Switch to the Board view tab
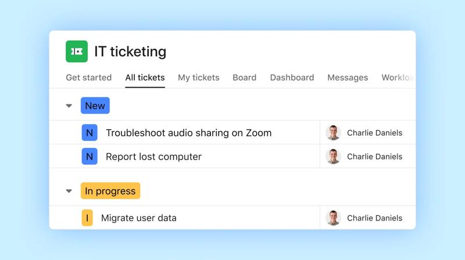 pyautogui.click(x=244, y=78)
